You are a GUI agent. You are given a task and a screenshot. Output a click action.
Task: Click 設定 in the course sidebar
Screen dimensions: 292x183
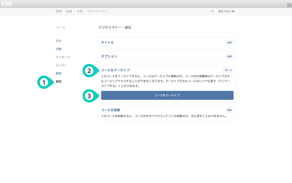[x=59, y=82]
